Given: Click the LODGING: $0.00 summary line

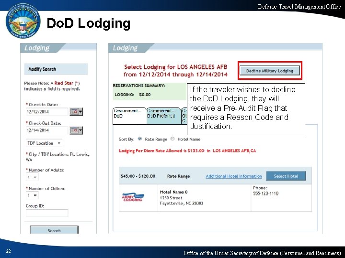Looking at the screenshot, I should [133, 95].
